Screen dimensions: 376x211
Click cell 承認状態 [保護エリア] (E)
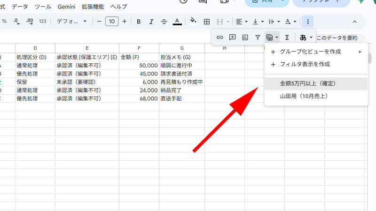(87, 57)
